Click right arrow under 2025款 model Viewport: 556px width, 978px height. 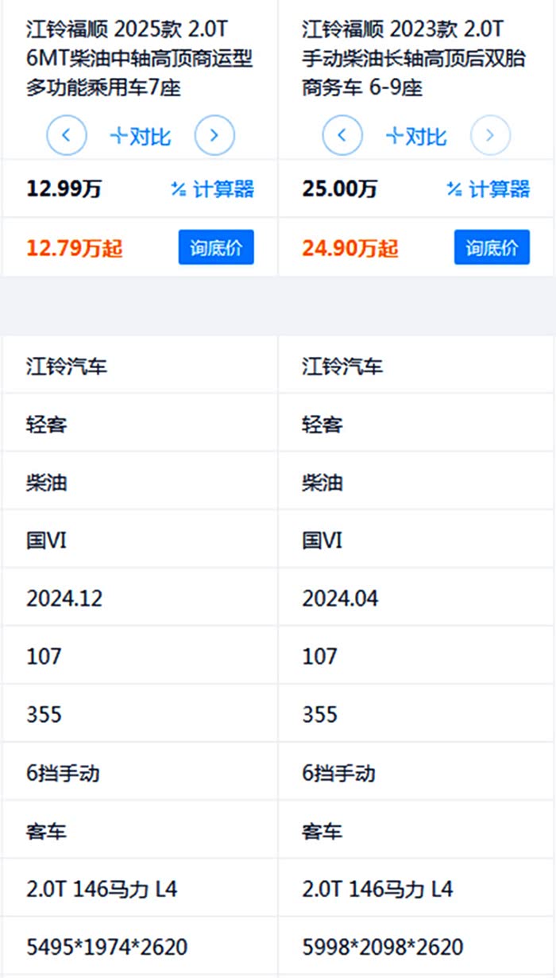(214, 135)
